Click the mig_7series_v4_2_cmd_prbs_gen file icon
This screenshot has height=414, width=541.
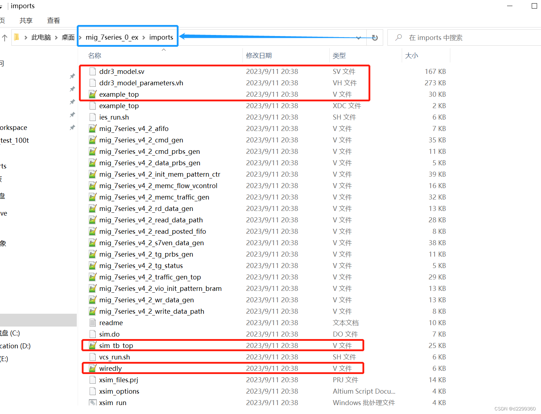click(92, 151)
